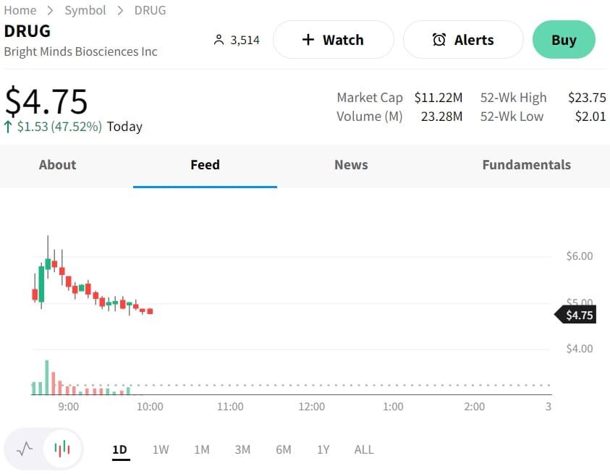Image resolution: width=610 pixels, height=474 pixels.
Task: Open the About tab
Action: coord(57,165)
